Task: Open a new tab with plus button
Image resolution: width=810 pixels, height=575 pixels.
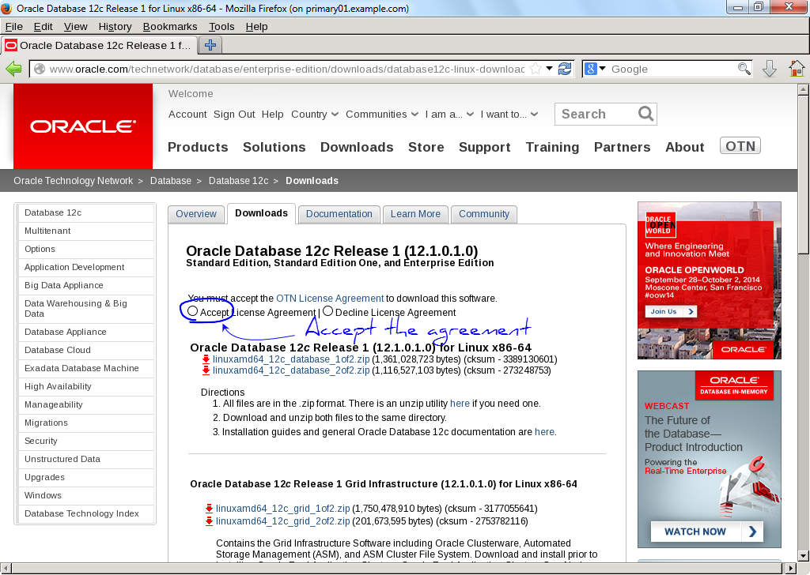Action: (x=210, y=45)
